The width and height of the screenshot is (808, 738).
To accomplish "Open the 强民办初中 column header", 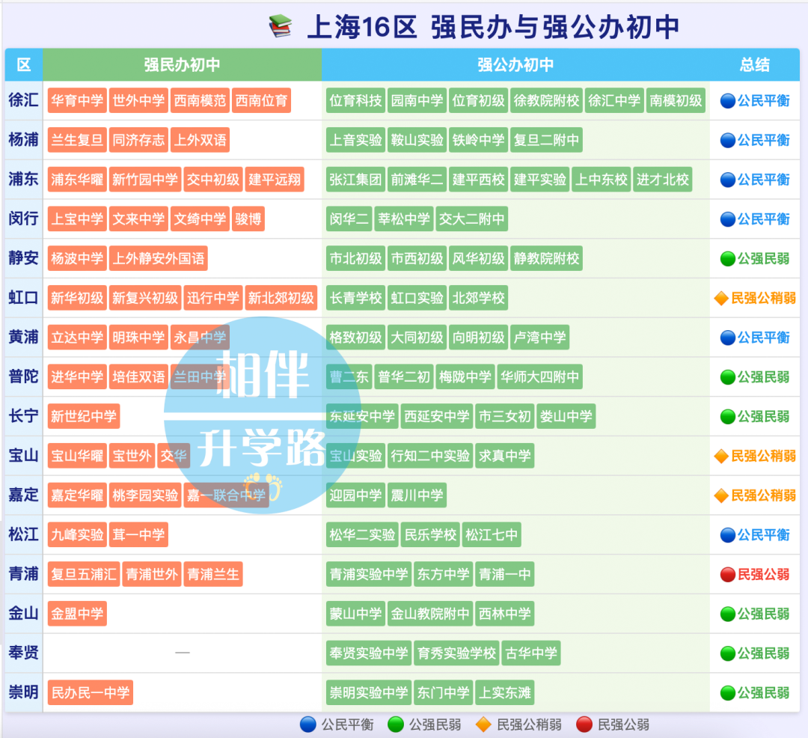I will (181, 65).
